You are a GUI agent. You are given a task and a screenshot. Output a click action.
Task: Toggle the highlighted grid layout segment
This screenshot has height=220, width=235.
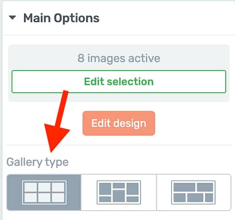(x=44, y=192)
